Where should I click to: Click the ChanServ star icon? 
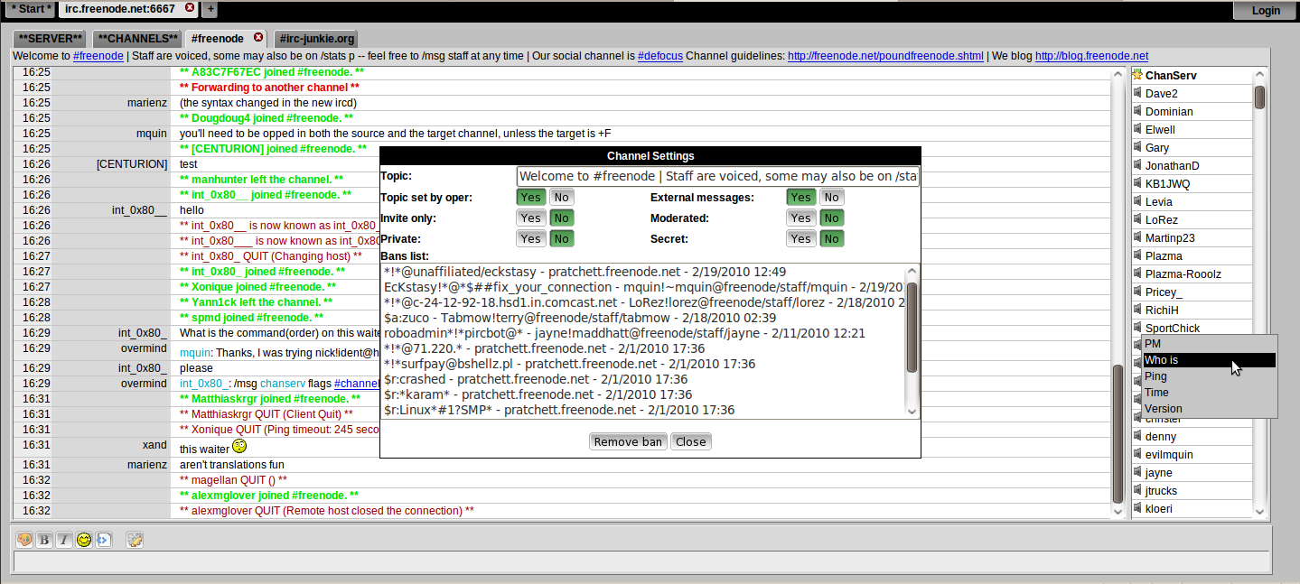(1137, 75)
